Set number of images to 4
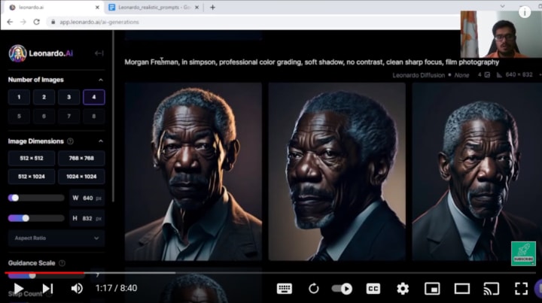This screenshot has height=303, width=542. pos(93,97)
